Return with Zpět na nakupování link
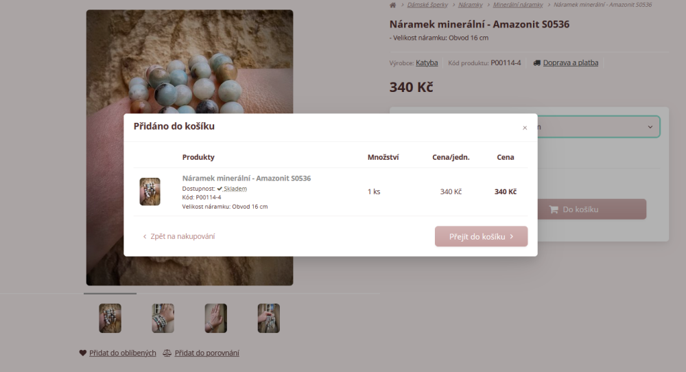 (178, 236)
